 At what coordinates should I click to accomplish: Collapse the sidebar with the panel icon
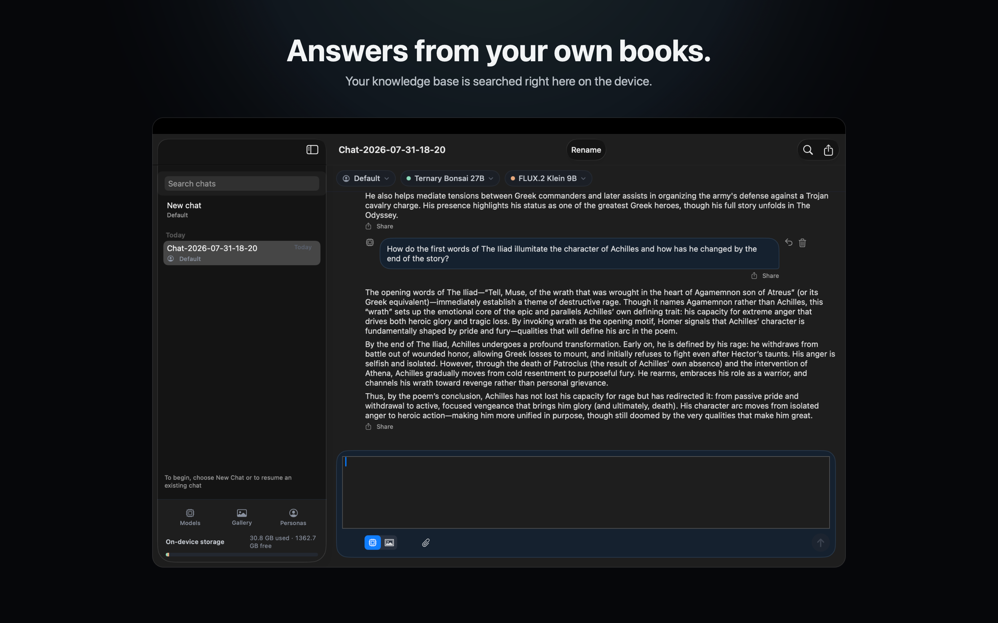click(x=312, y=150)
